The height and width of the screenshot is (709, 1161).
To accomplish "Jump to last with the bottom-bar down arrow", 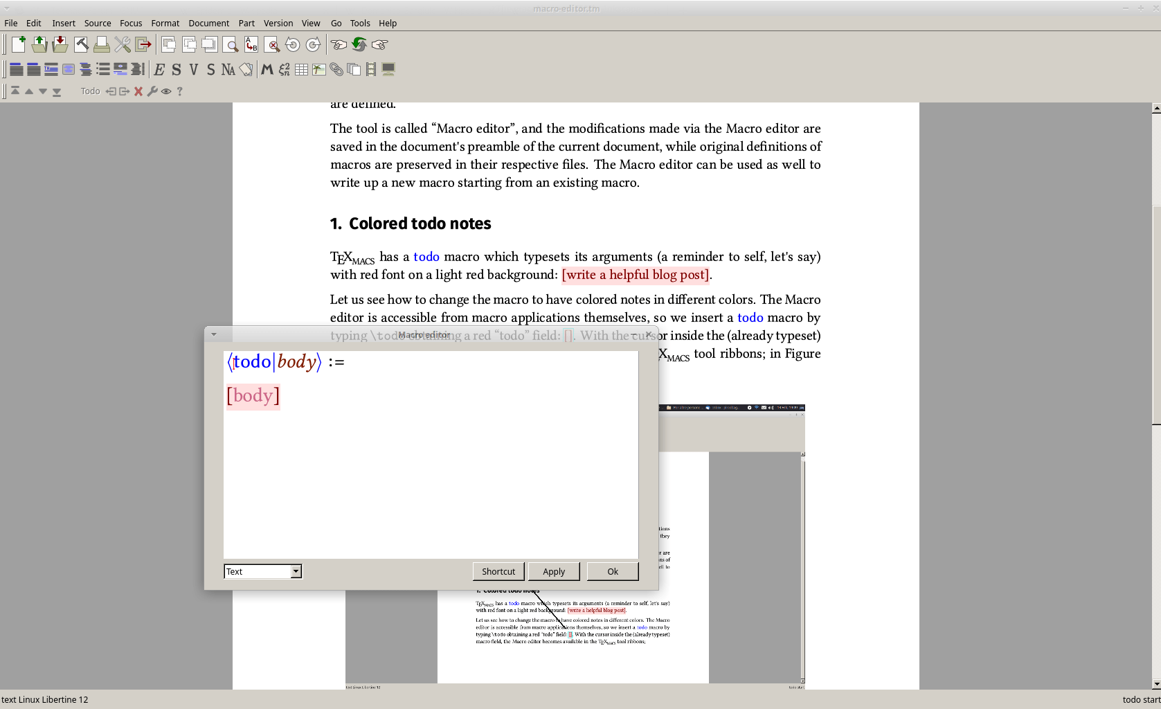I will [57, 91].
